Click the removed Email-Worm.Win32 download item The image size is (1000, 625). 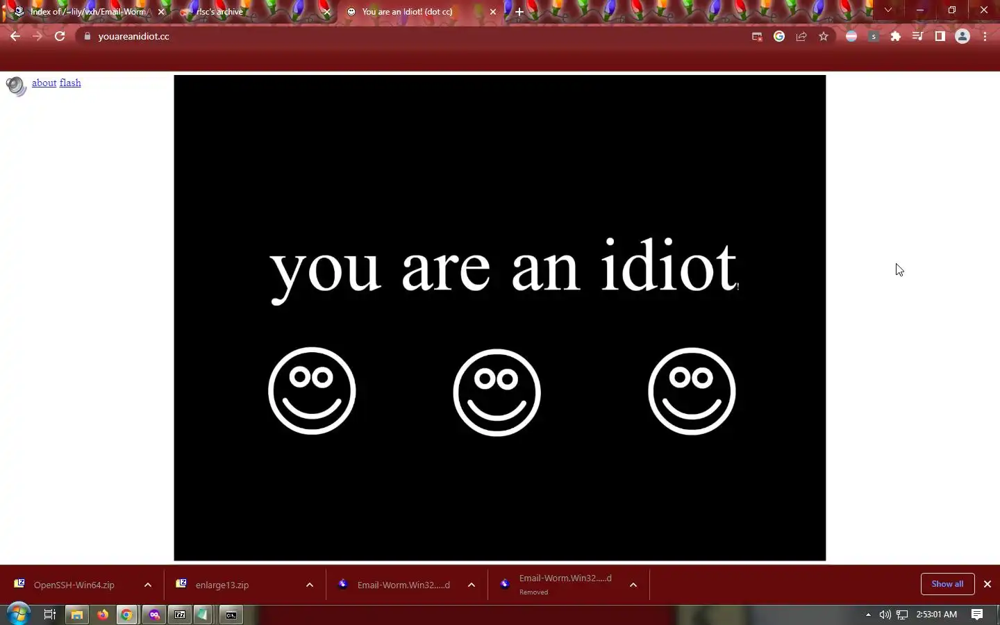click(x=565, y=584)
